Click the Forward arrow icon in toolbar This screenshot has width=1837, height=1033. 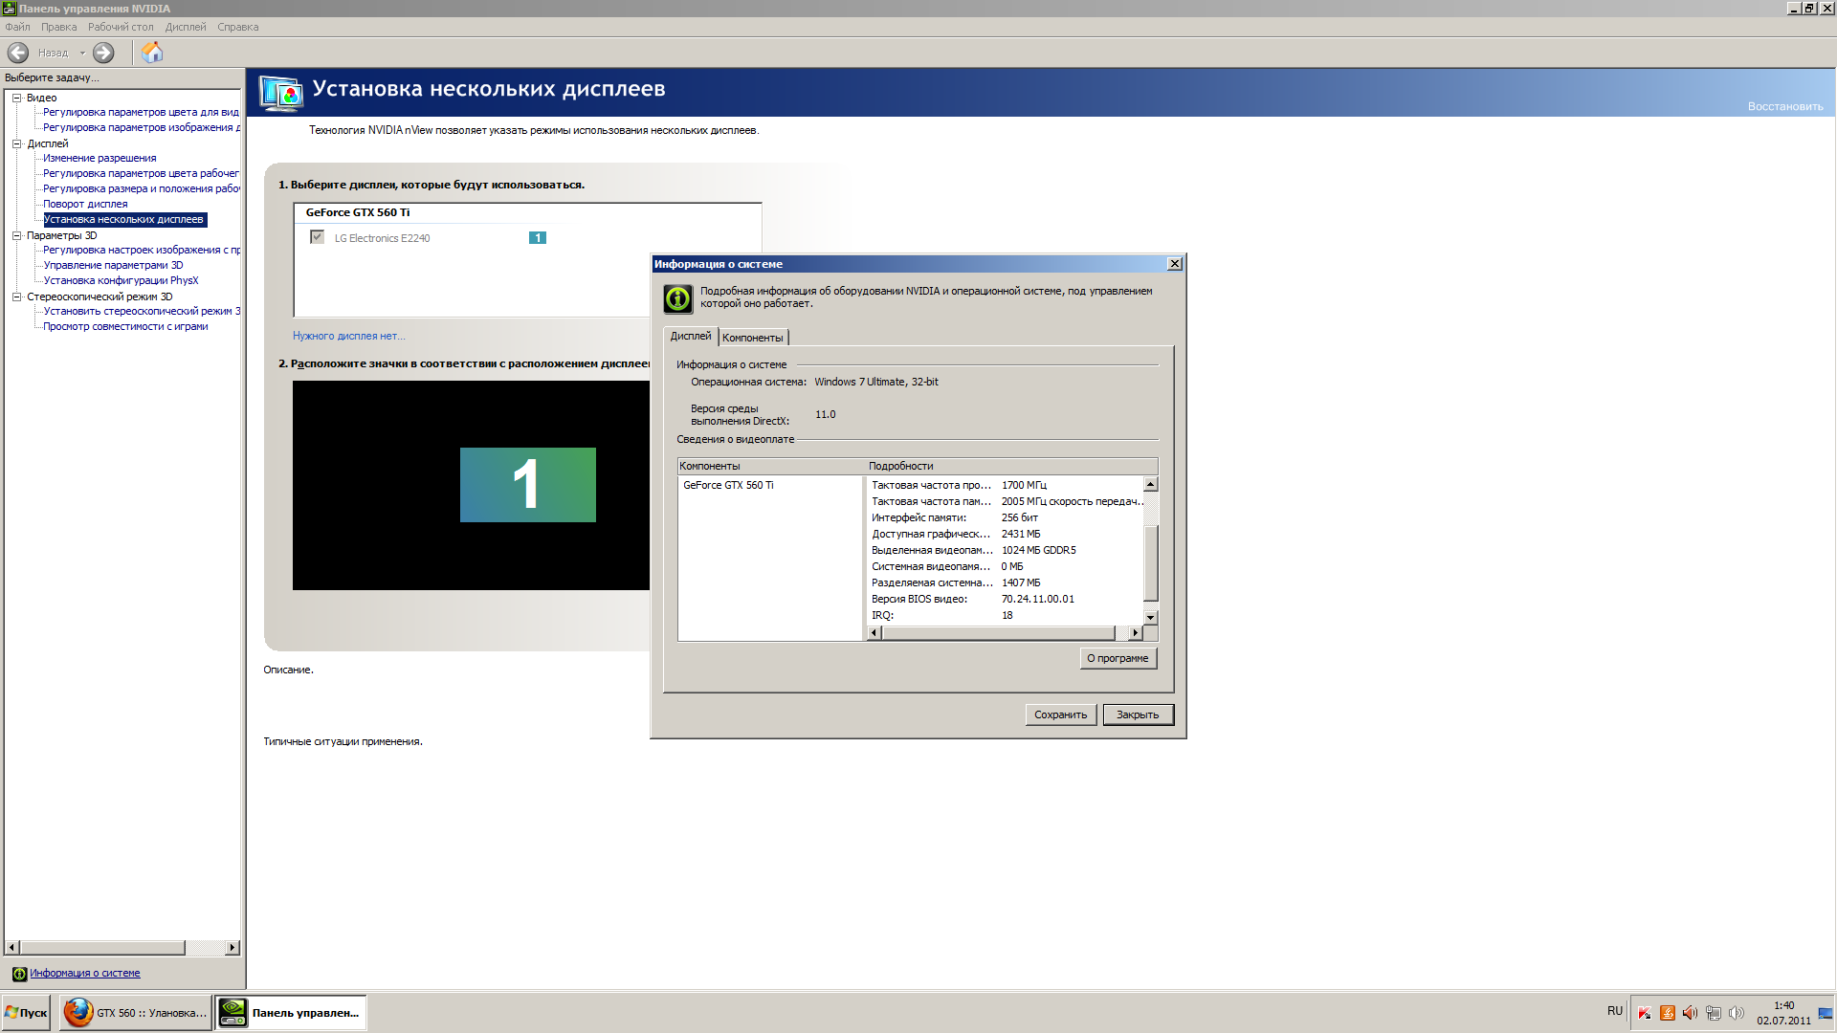pyautogui.click(x=103, y=53)
